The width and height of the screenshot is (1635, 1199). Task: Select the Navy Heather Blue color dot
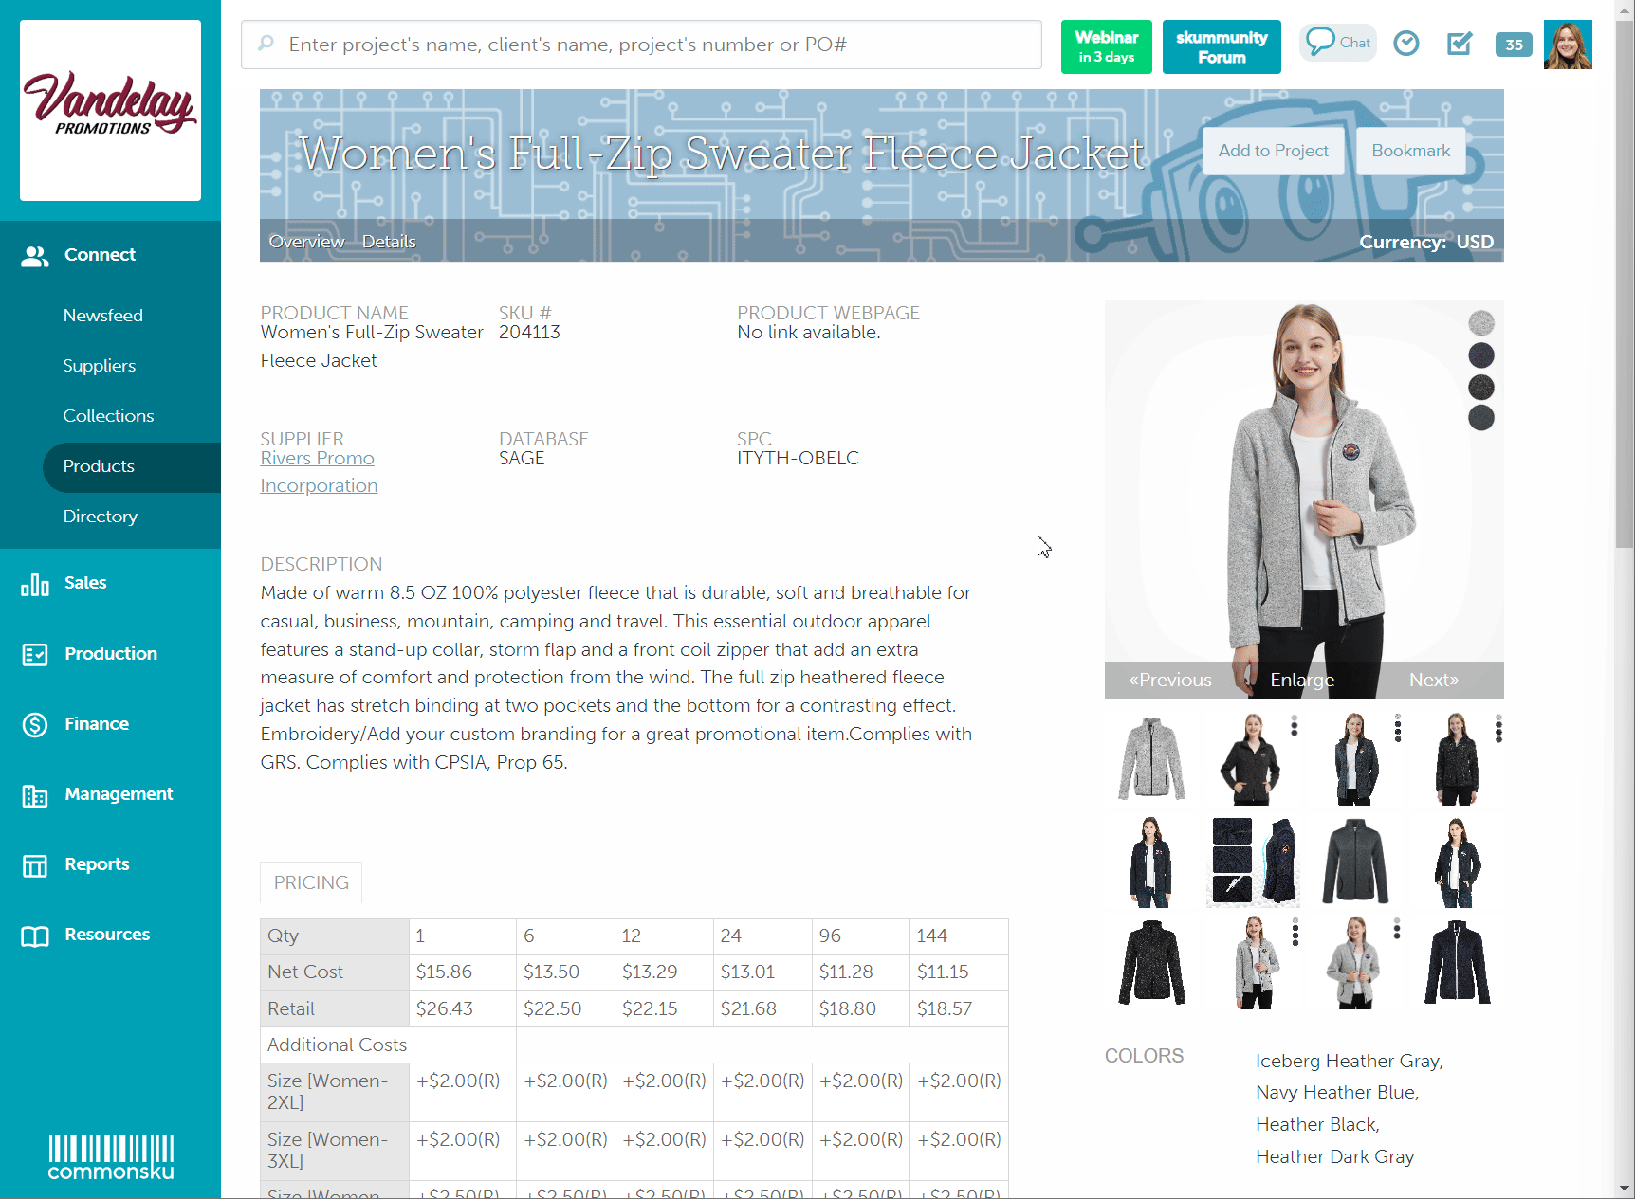pyautogui.click(x=1481, y=354)
